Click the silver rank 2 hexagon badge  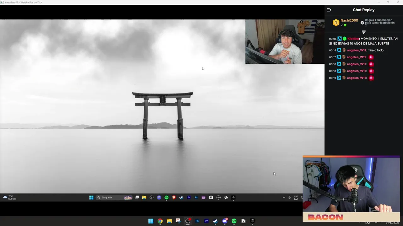pyautogui.click(x=362, y=23)
